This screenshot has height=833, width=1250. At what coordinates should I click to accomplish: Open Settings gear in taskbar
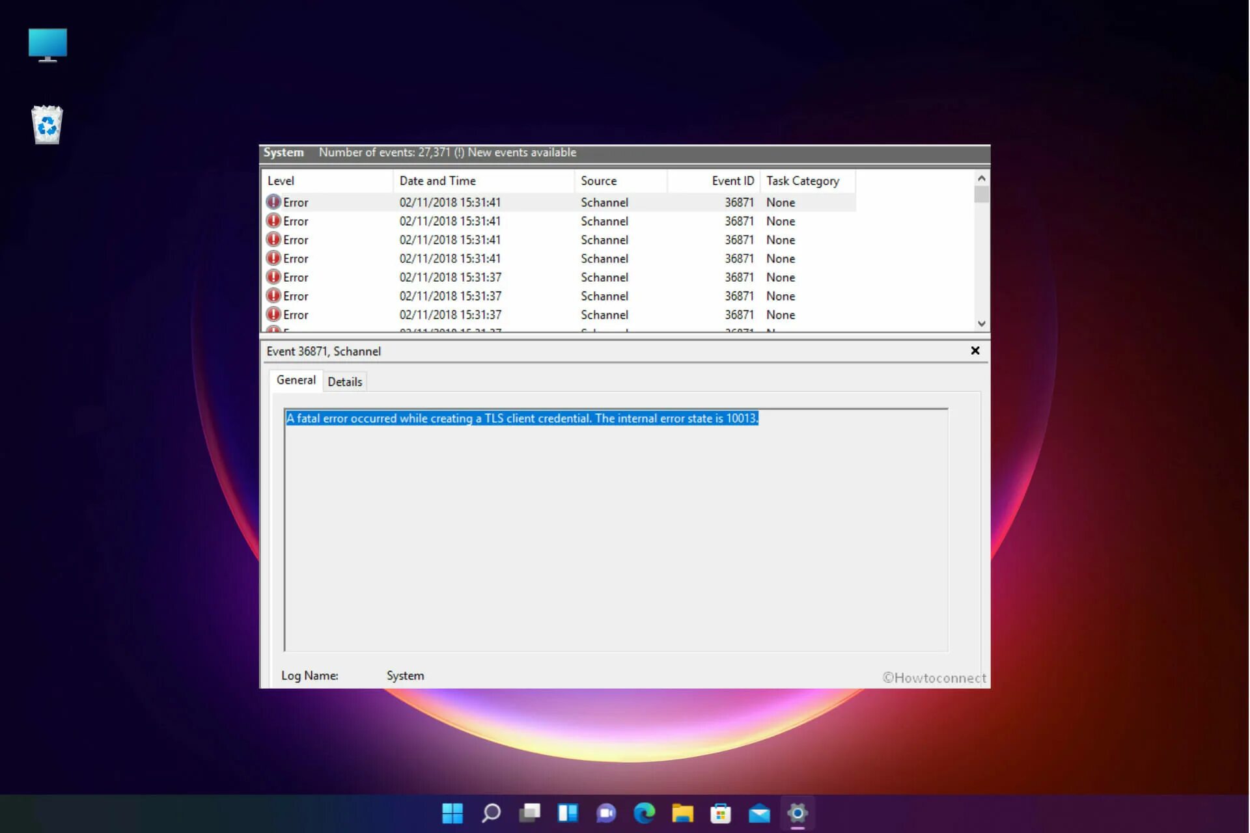[x=798, y=813]
